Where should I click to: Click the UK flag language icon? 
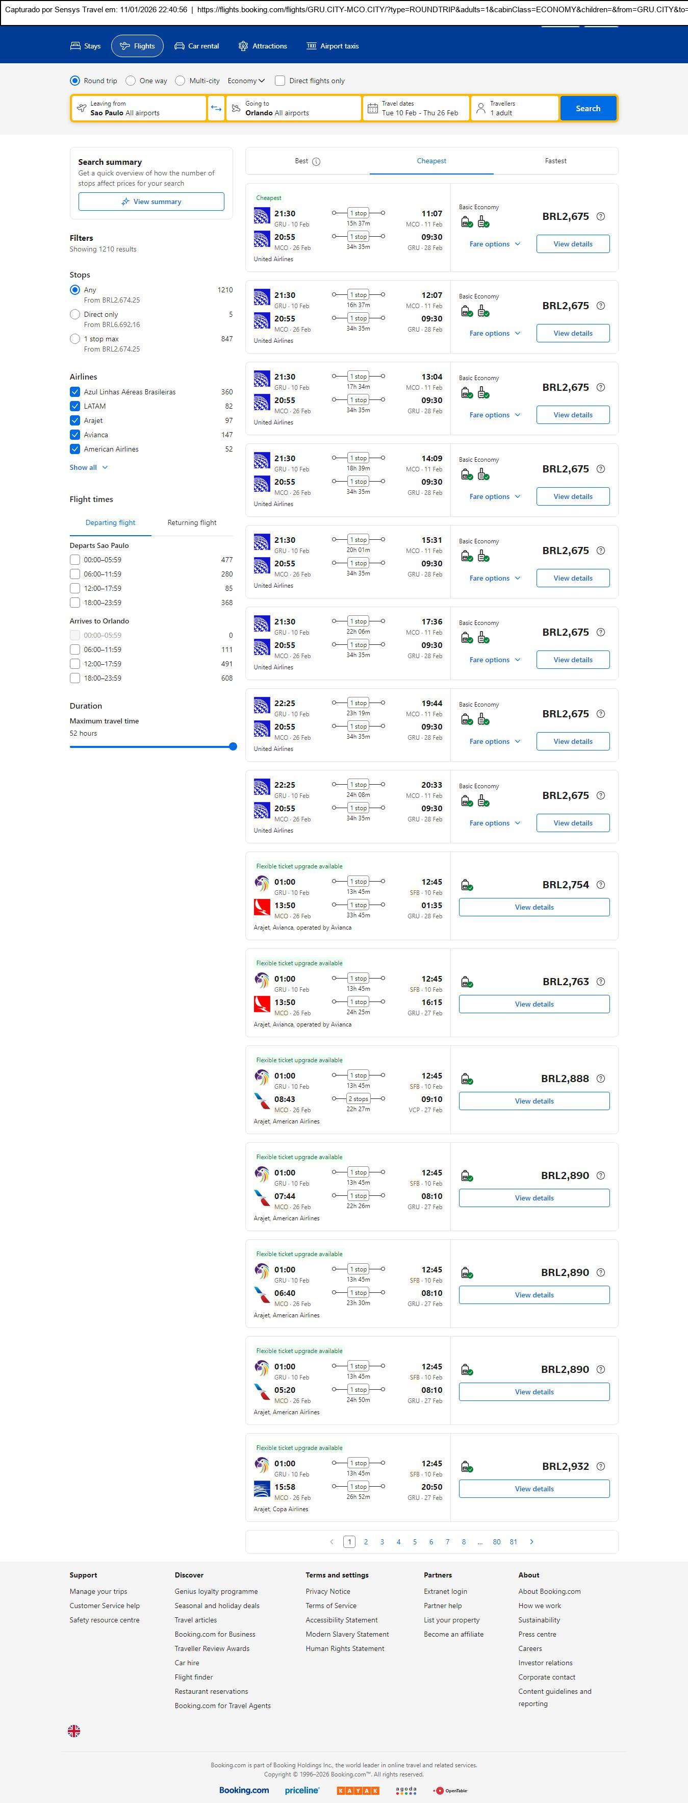click(74, 1730)
